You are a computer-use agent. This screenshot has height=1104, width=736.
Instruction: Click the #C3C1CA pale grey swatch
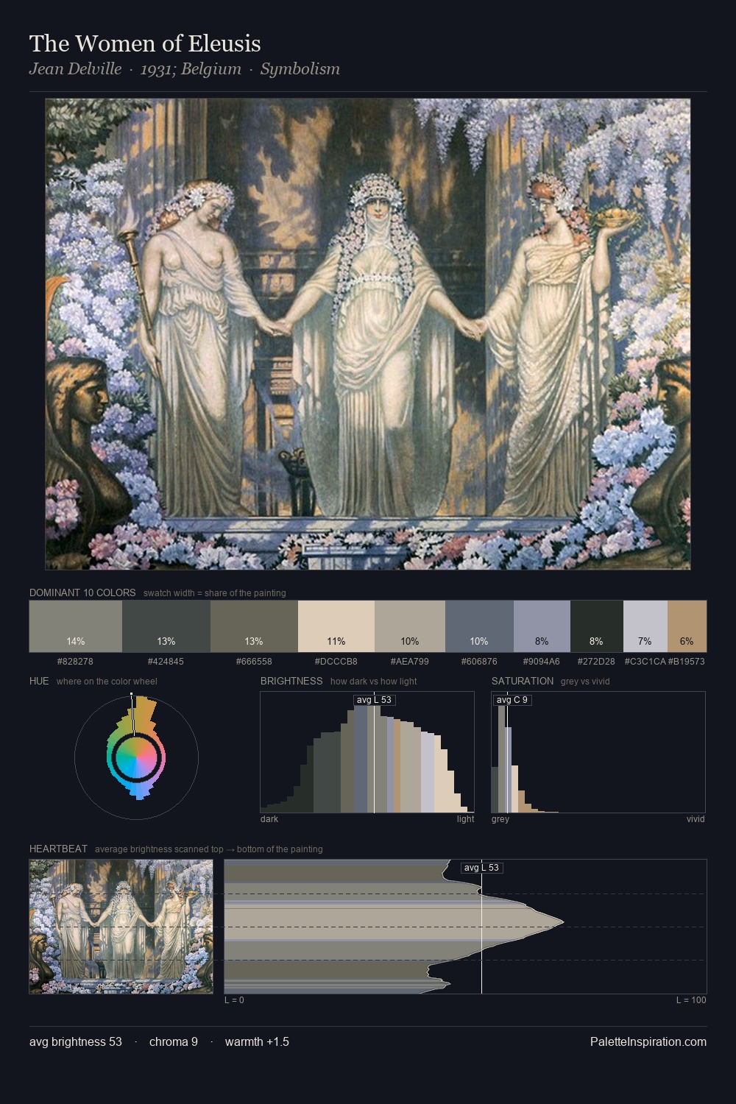point(645,626)
